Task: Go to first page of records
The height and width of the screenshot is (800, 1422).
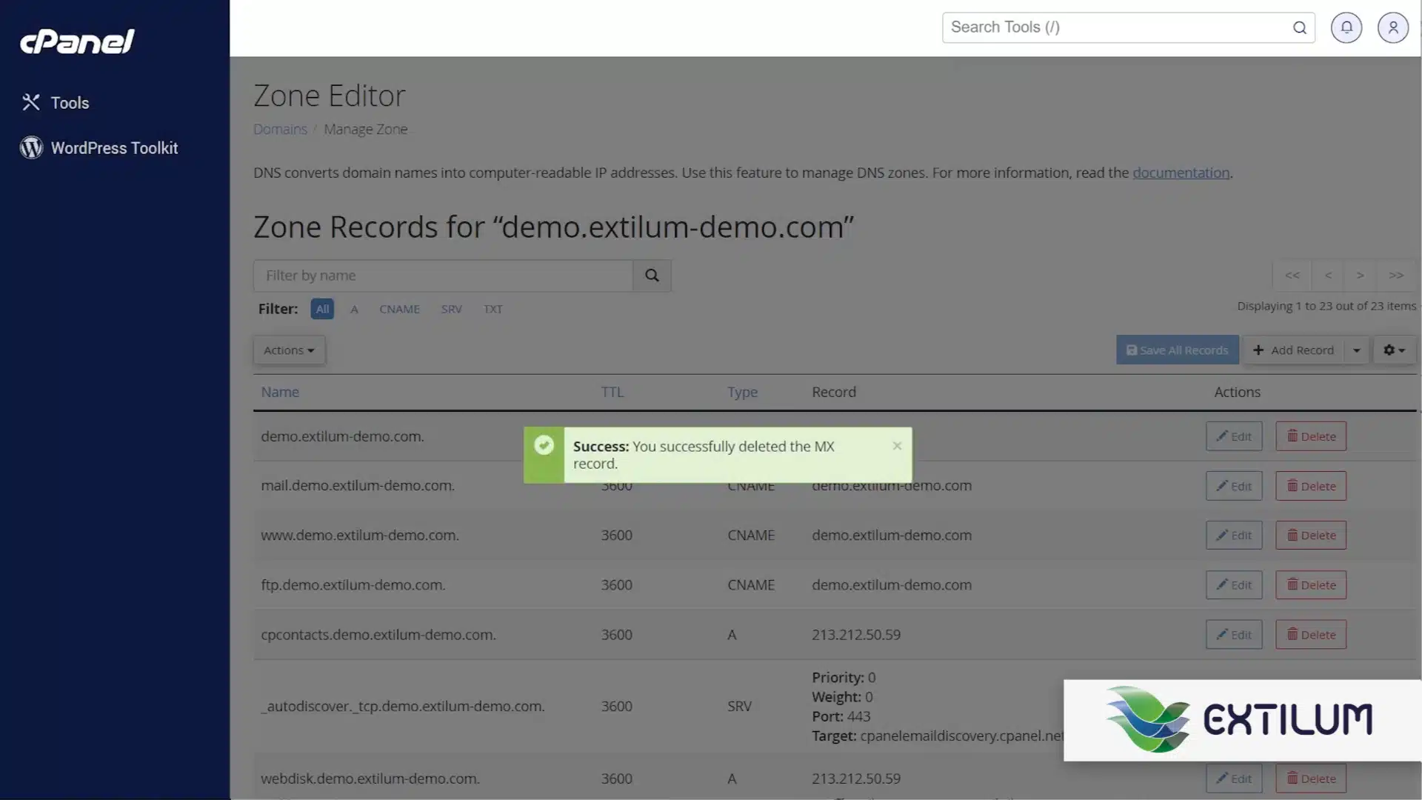Action: pos(1292,276)
